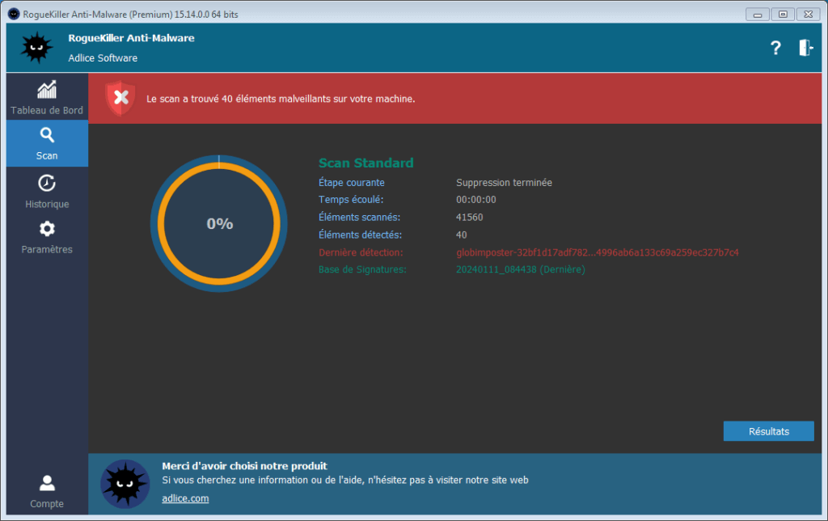Open the Tableau de Bord dashboard
828x521 pixels.
pyautogui.click(x=47, y=97)
